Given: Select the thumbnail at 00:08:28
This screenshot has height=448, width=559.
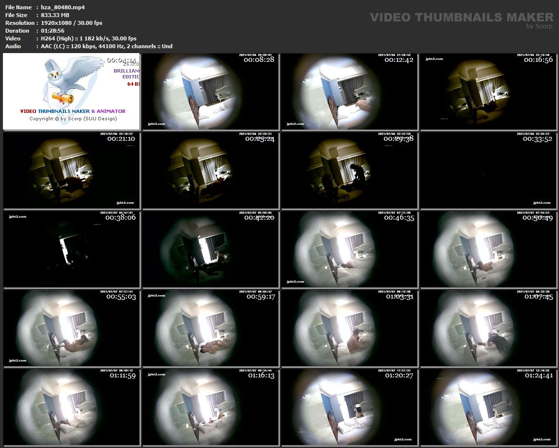Looking at the screenshot, I should coord(211,92).
